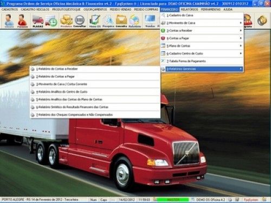
Task: Click the printer icon in status bar
Action: 230,200
